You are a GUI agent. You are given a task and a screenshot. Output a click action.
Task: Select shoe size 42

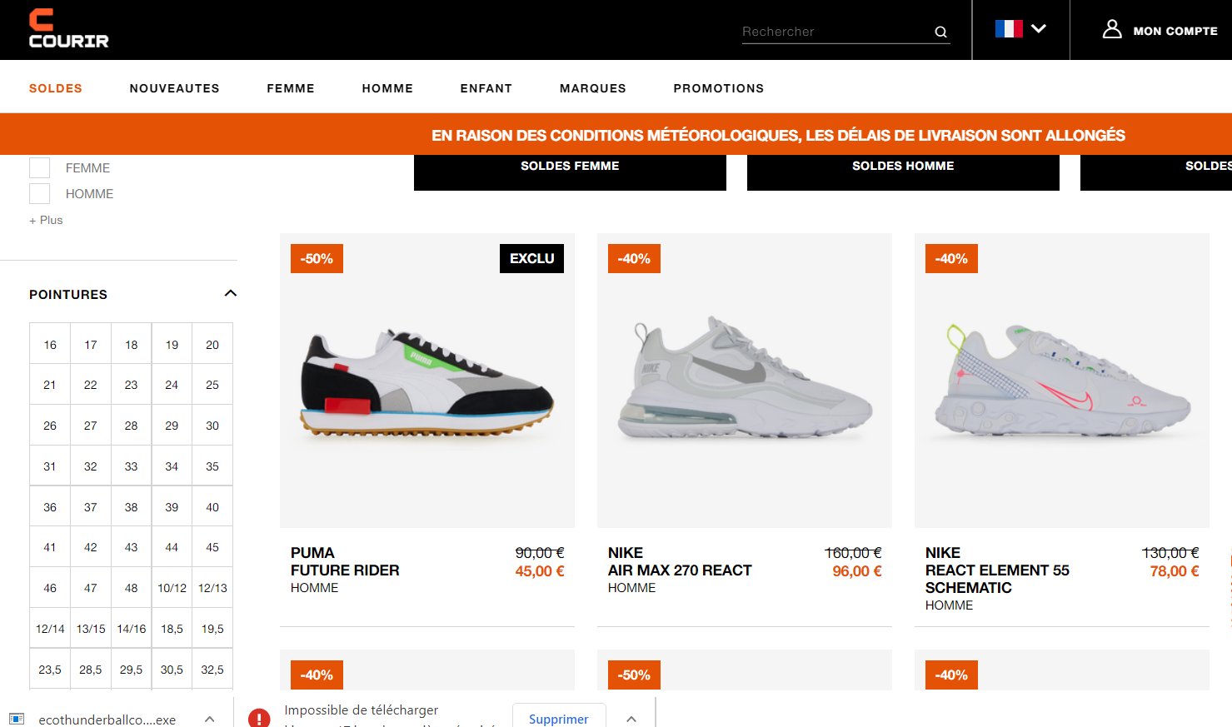91,547
